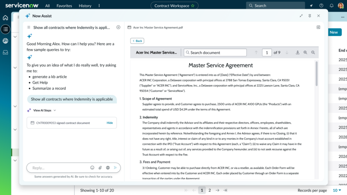Toggle the document side panel icon
Screen dimensions: 347x195
tap(318, 27)
